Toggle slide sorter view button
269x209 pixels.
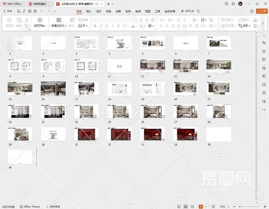coord(186,207)
